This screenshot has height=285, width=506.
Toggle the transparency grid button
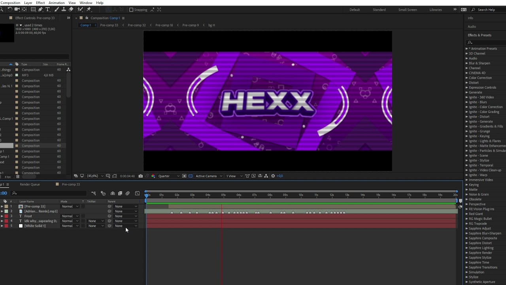point(191,176)
